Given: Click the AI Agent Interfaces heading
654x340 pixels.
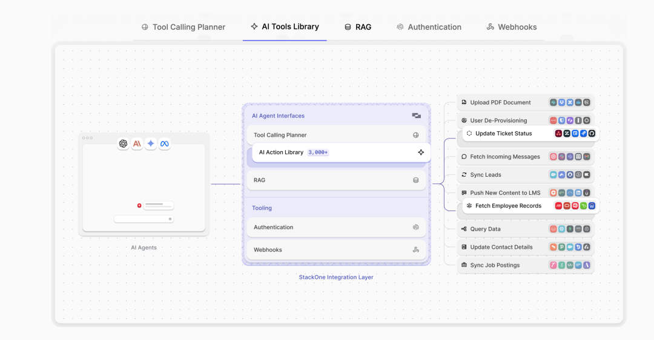Looking at the screenshot, I should click(x=278, y=116).
